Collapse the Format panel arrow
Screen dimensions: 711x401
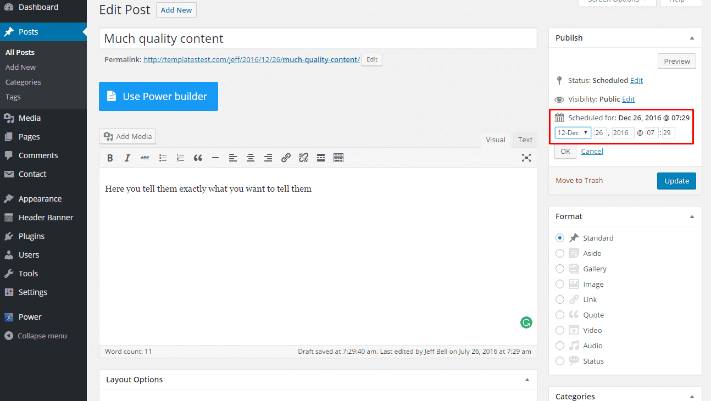pyautogui.click(x=692, y=216)
